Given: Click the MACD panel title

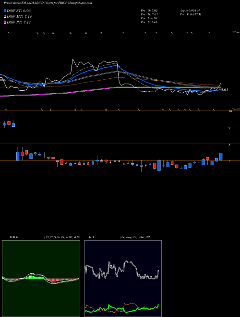Looking at the screenshot, I should pos(14,237).
